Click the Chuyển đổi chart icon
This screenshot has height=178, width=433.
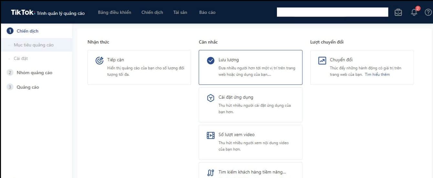coord(322,60)
